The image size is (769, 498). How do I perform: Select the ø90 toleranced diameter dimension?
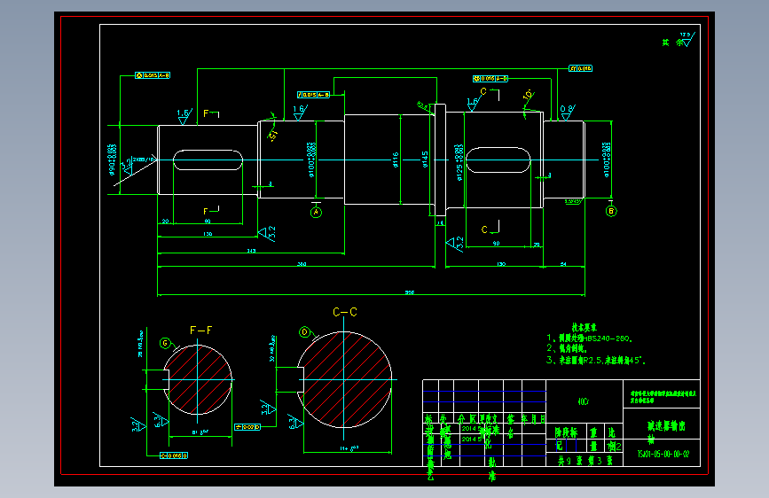tap(112, 160)
